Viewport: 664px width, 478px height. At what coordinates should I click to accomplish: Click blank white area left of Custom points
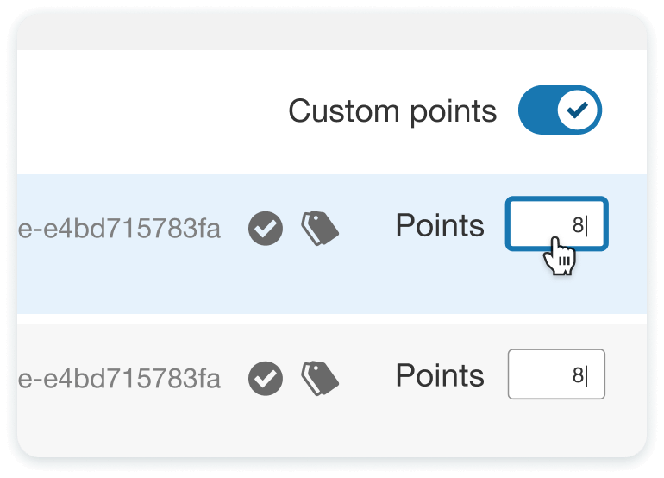tap(147, 112)
